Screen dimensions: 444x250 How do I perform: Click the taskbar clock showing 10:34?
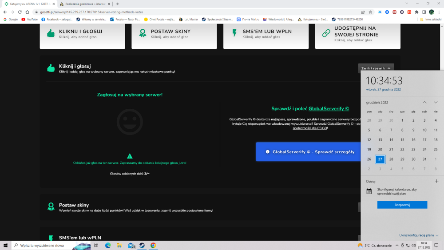(424, 245)
